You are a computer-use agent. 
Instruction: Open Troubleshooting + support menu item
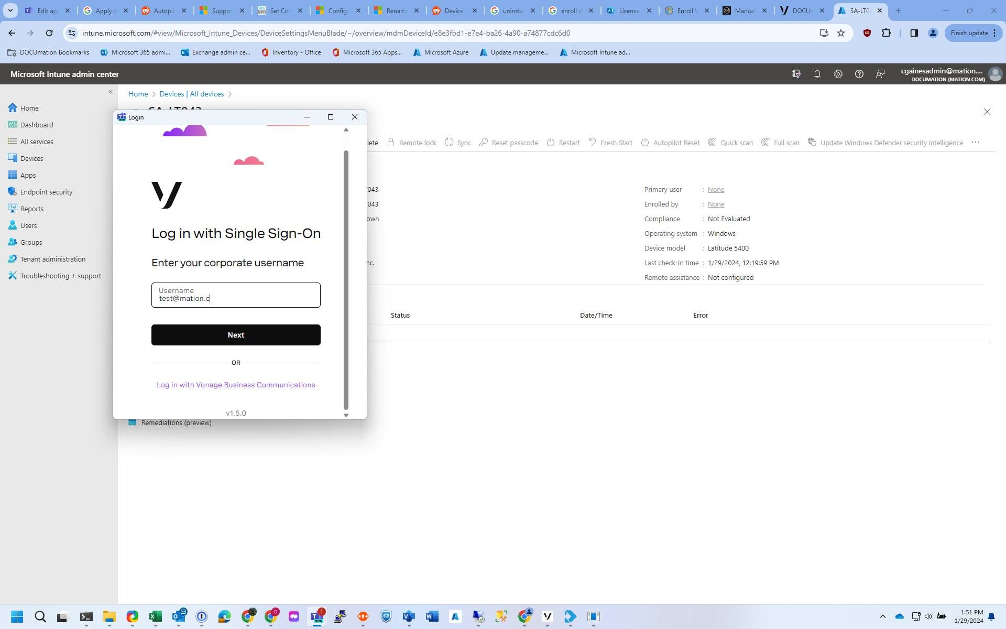[x=60, y=276]
